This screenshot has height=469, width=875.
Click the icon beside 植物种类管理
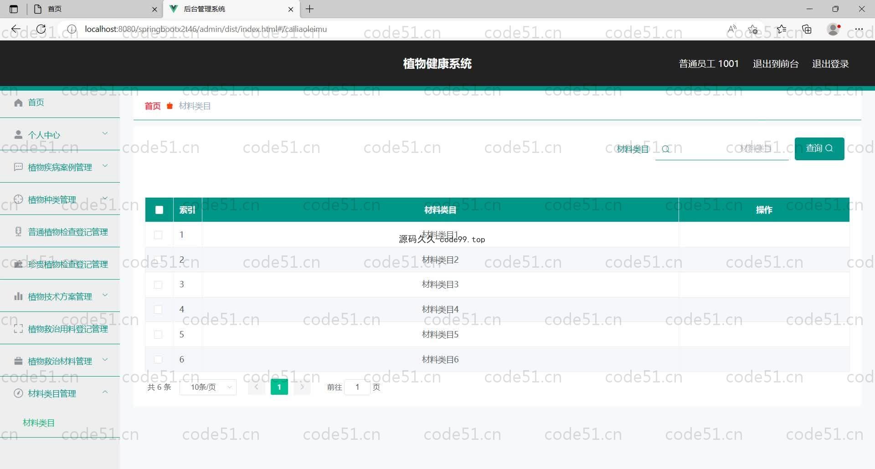click(18, 199)
